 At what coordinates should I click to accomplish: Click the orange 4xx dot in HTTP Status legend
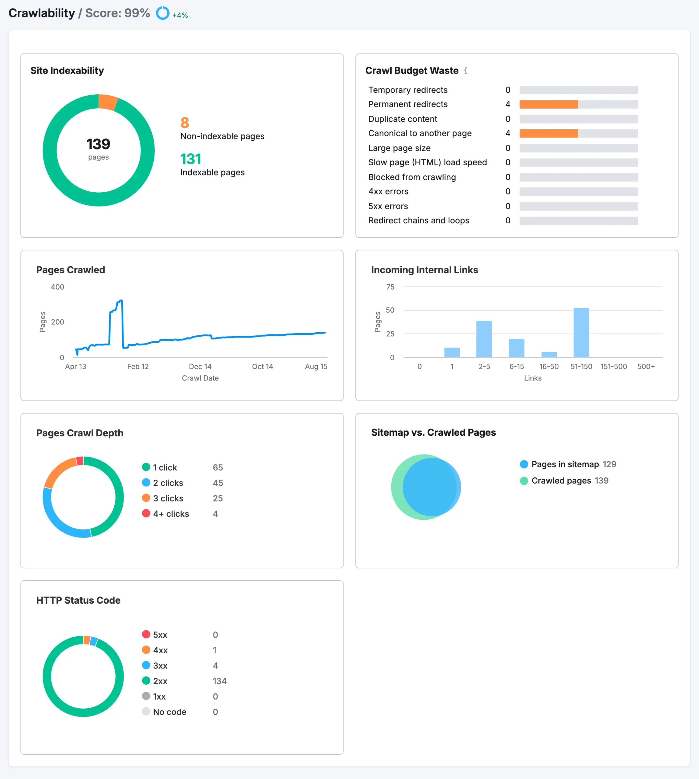click(x=146, y=650)
